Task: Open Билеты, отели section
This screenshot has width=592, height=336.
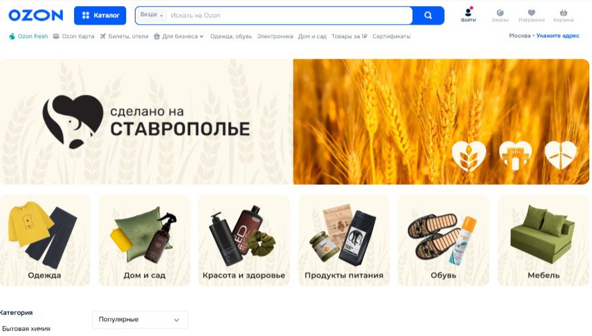Action: click(124, 36)
